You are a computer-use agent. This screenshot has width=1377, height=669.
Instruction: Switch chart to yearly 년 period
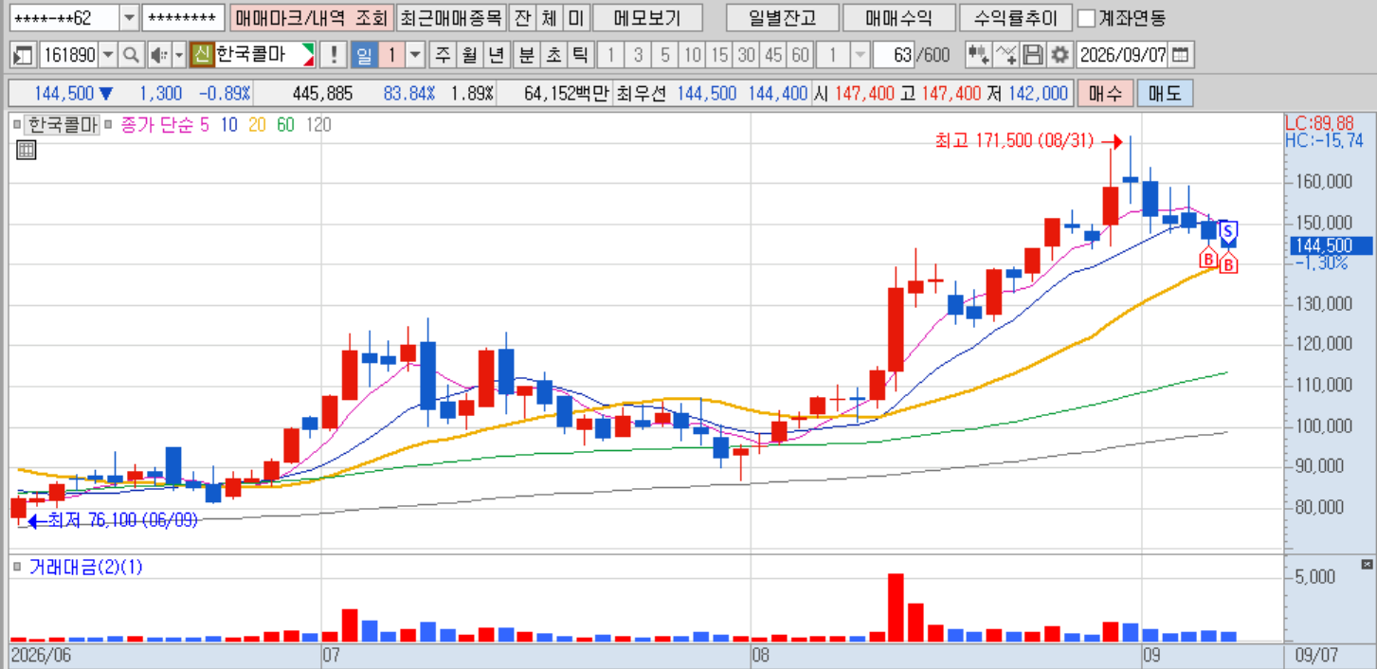coord(496,55)
